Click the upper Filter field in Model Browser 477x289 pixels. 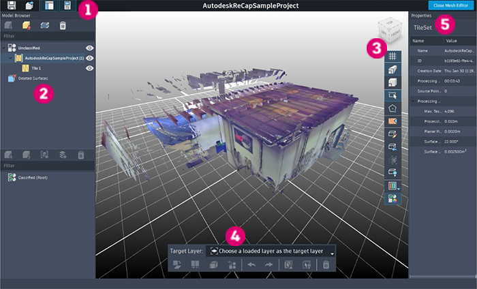click(48, 36)
